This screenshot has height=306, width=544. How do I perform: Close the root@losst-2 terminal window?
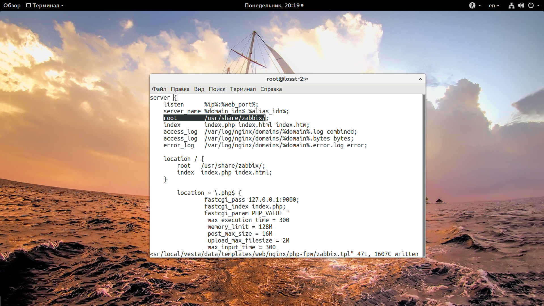pos(420,79)
